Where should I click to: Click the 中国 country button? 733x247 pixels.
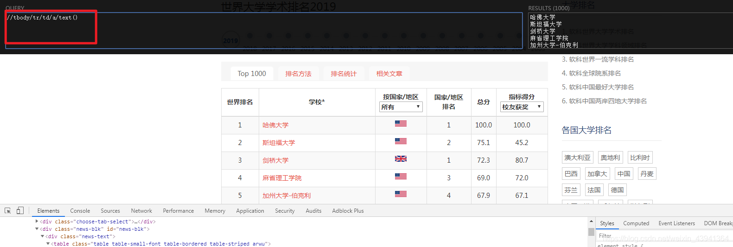tap(624, 174)
